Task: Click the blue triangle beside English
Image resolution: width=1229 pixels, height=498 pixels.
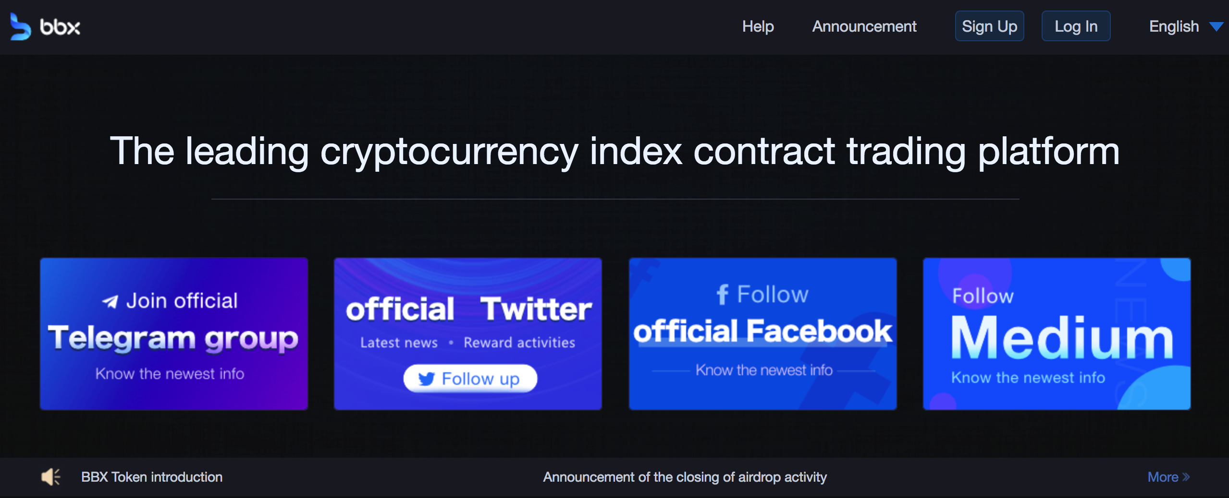Action: pyautogui.click(x=1217, y=26)
